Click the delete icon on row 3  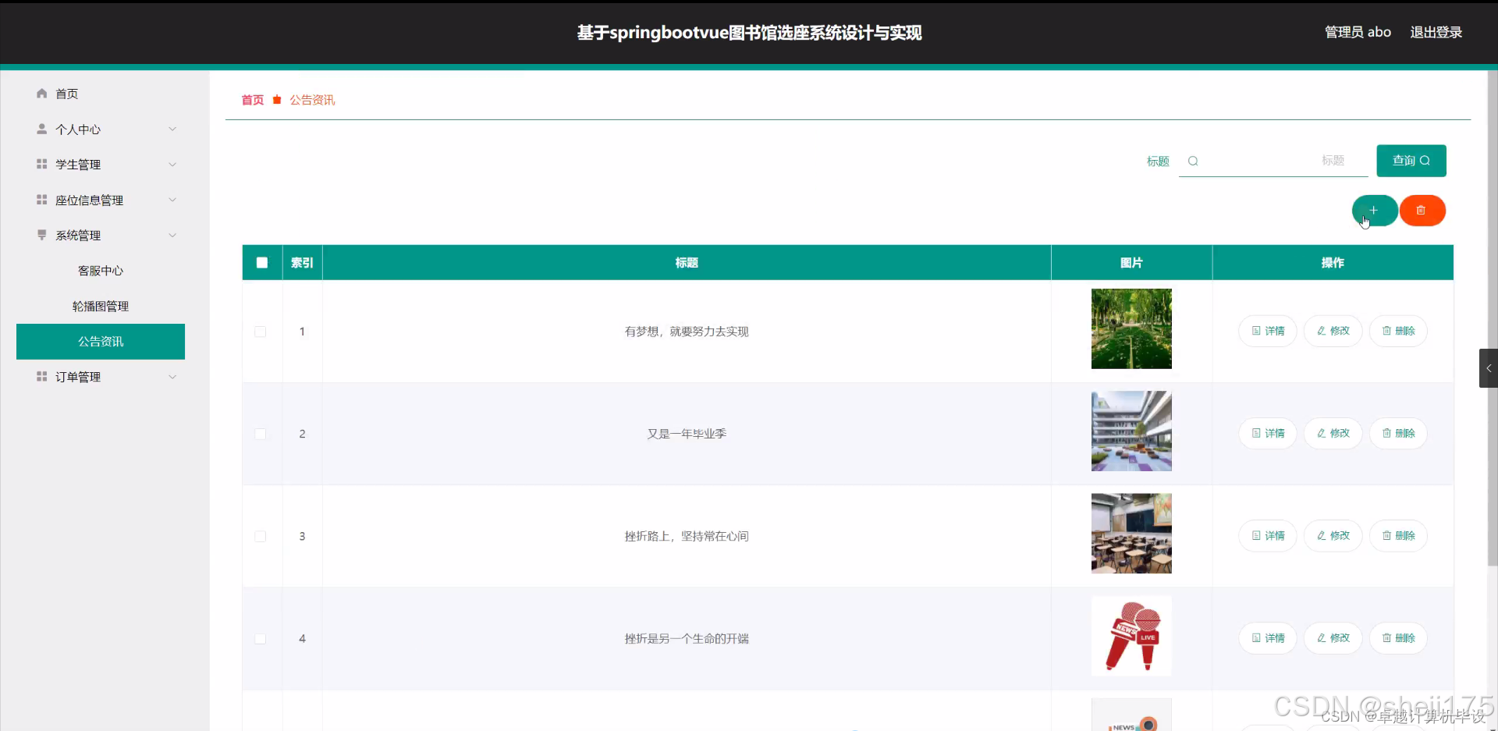tap(1387, 536)
